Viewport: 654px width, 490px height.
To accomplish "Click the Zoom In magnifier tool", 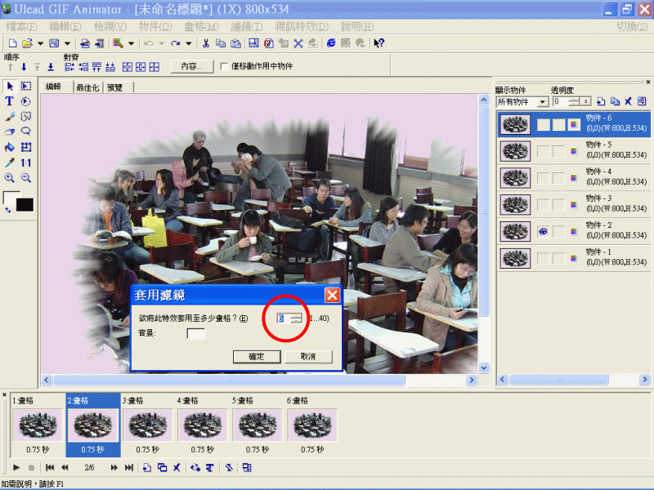I will (x=10, y=177).
